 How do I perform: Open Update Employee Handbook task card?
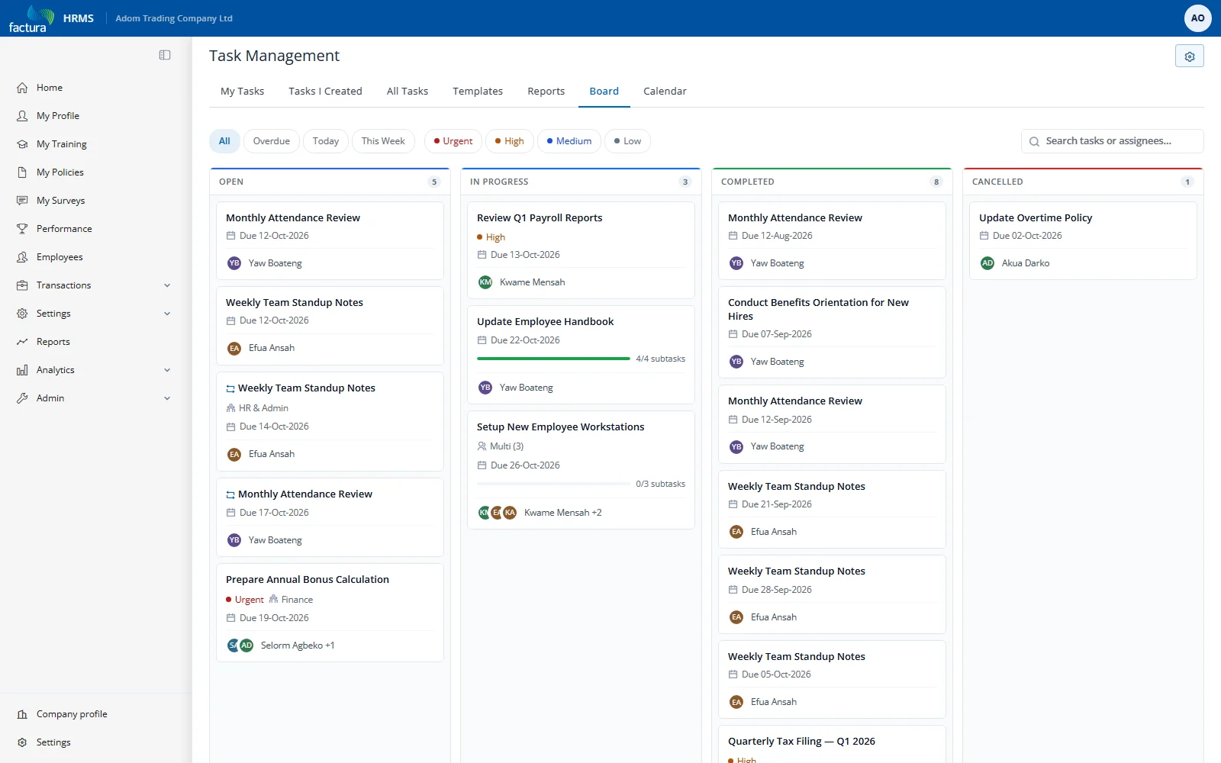(581, 355)
